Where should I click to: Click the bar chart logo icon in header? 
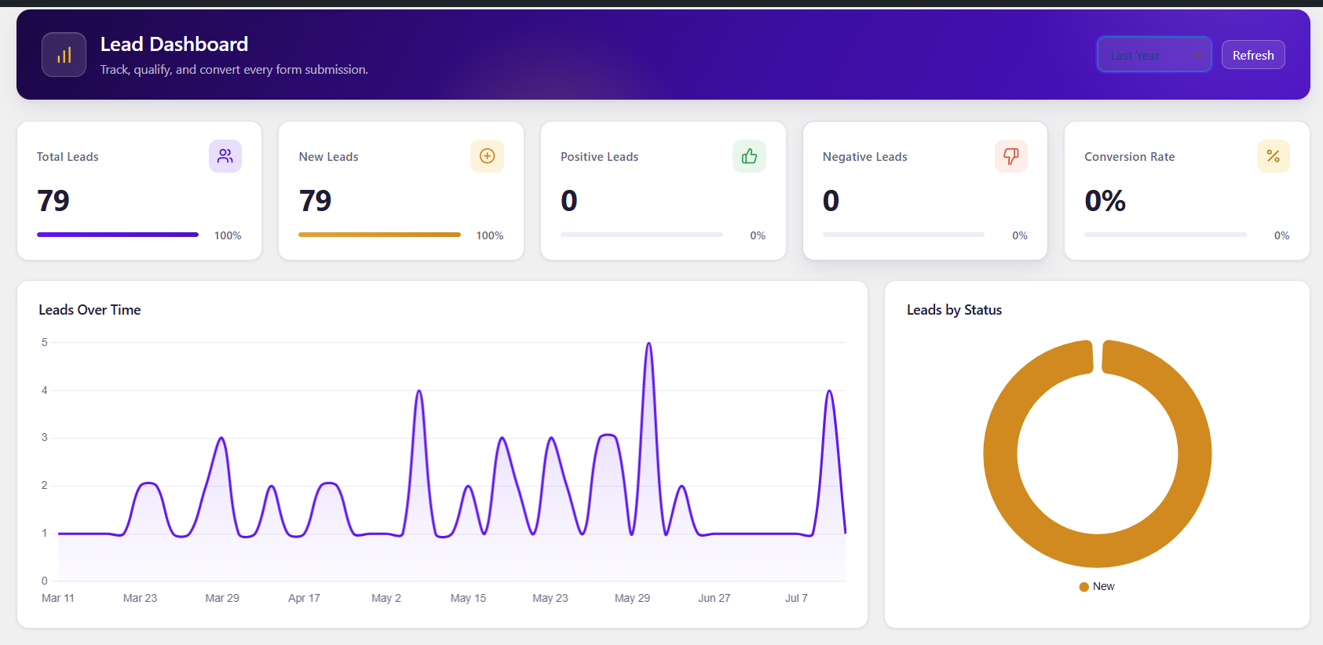click(x=64, y=55)
